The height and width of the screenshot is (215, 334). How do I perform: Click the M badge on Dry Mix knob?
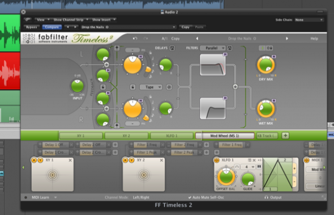(274, 57)
